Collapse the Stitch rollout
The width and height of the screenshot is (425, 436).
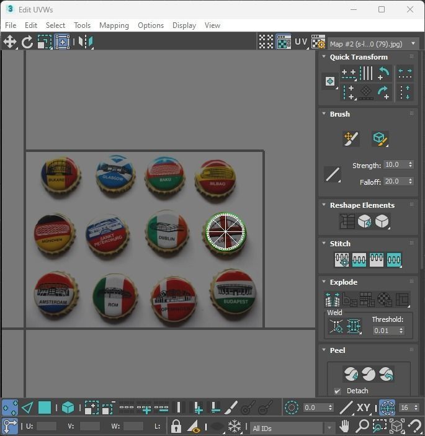[324, 243]
